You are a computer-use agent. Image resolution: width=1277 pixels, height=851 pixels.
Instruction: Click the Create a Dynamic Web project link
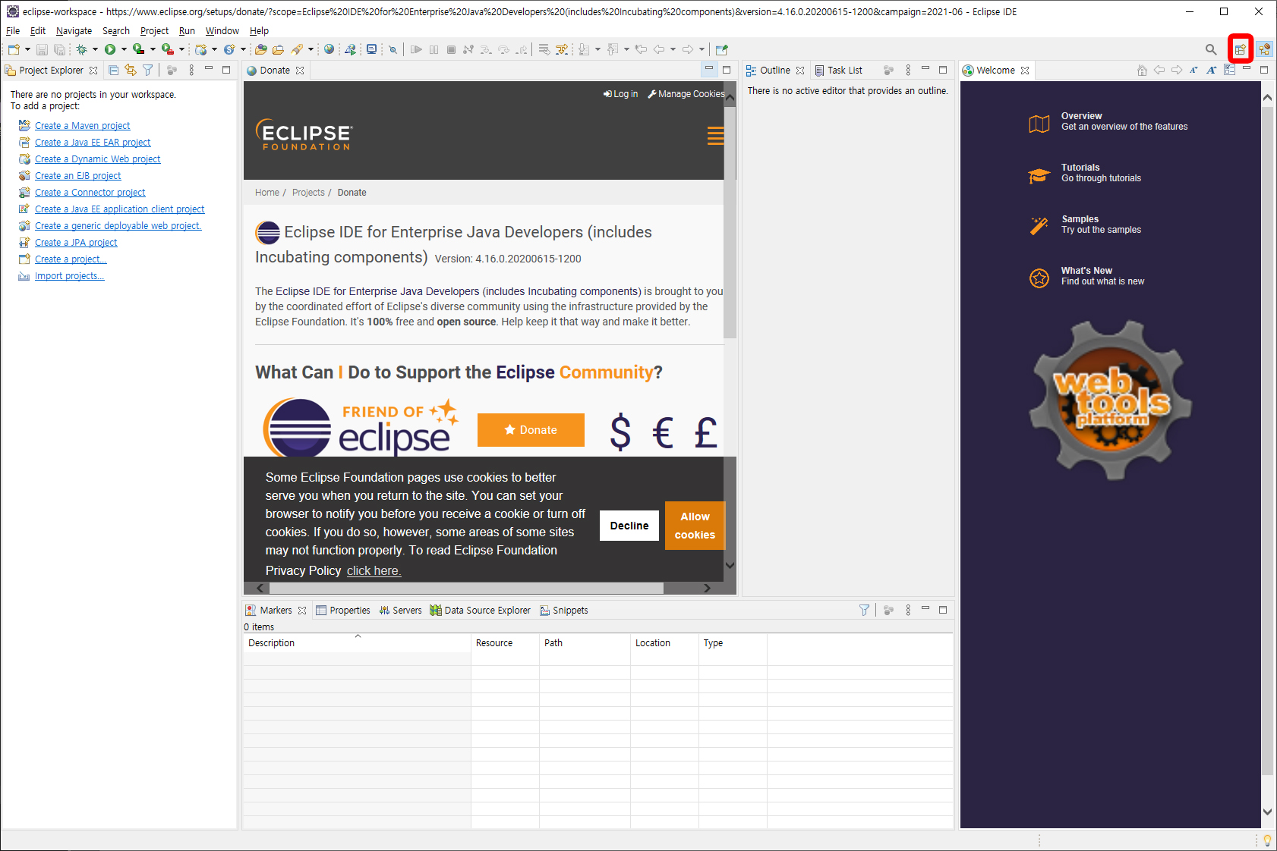(97, 159)
